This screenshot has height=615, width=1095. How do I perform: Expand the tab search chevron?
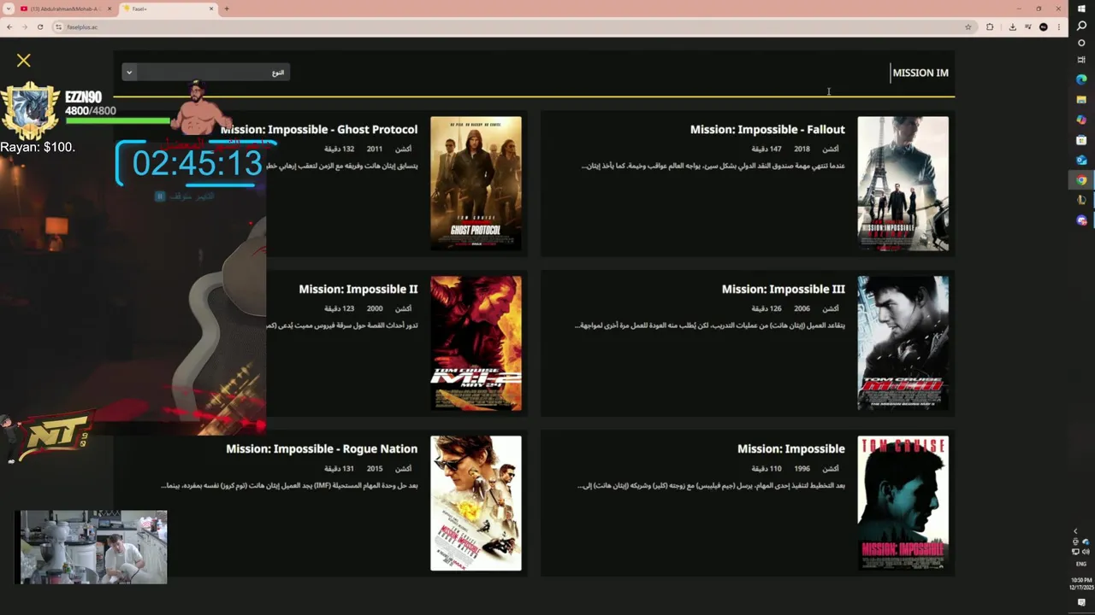tap(8, 9)
